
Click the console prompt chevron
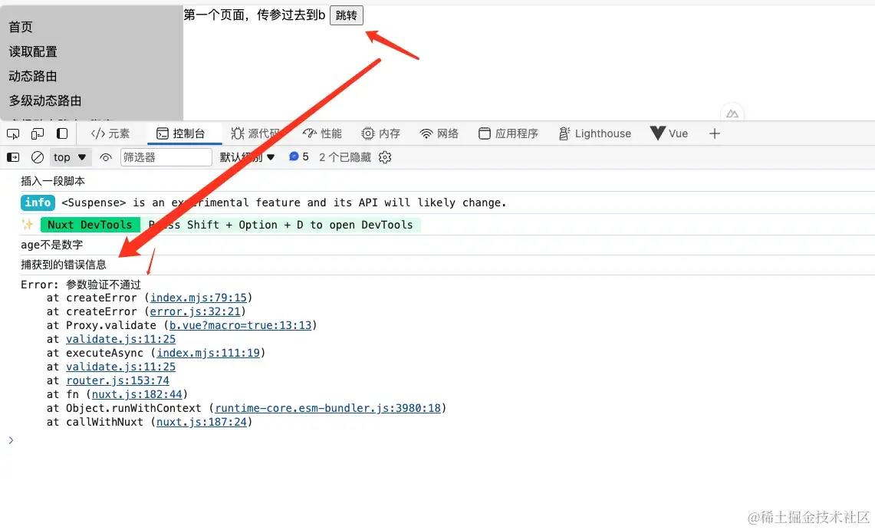[x=11, y=441]
